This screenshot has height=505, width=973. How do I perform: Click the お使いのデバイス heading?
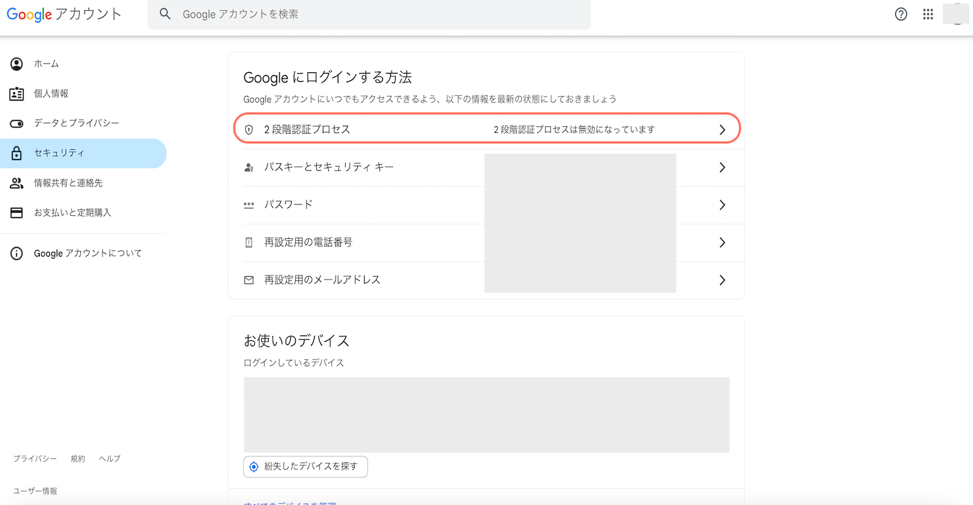point(296,340)
